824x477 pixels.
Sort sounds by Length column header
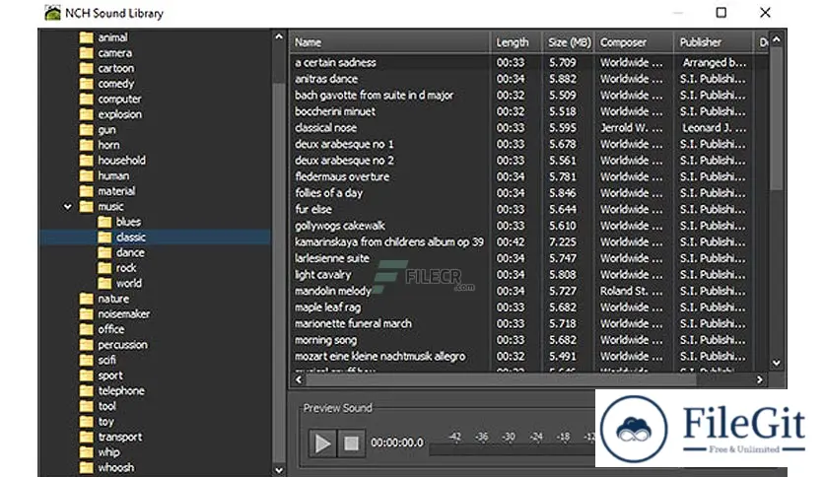coord(516,42)
